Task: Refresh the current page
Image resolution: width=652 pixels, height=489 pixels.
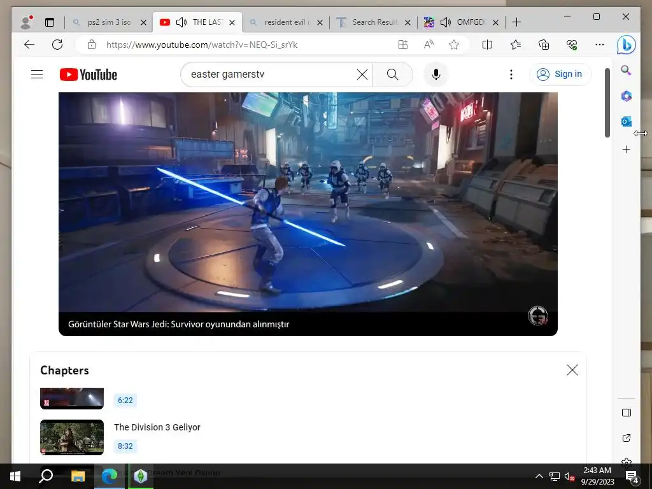Action: (57, 45)
